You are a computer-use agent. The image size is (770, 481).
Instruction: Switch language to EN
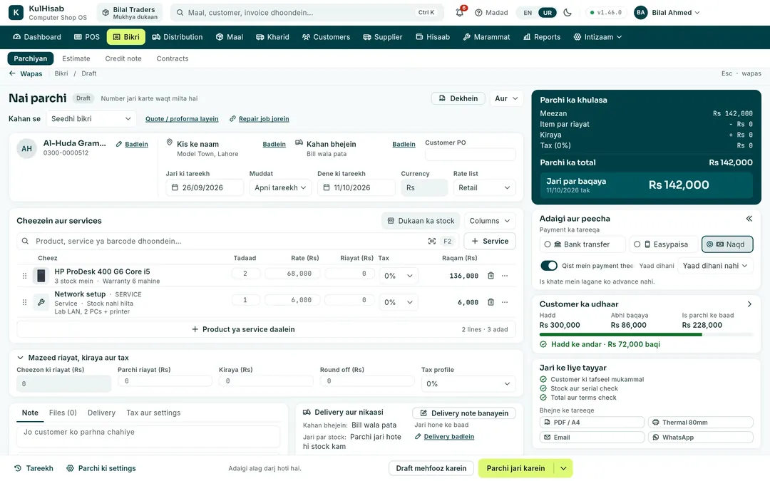(528, 13)
